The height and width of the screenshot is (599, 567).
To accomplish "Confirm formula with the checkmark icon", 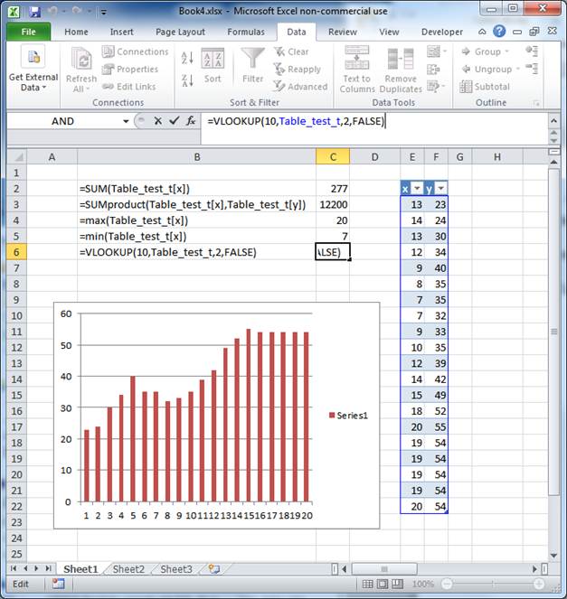I will click(175, 121).
